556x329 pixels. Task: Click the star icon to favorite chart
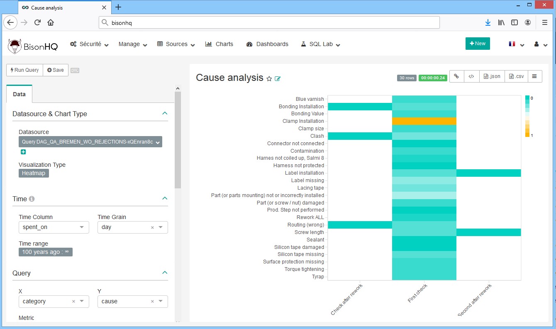(269, 78)
